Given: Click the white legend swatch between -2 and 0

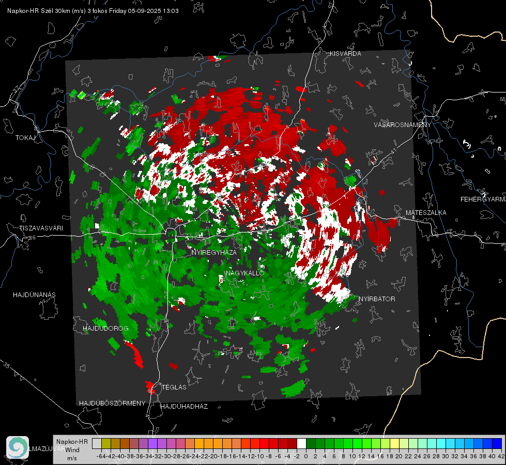Looking at the screenshot, I should pos(301,444).
